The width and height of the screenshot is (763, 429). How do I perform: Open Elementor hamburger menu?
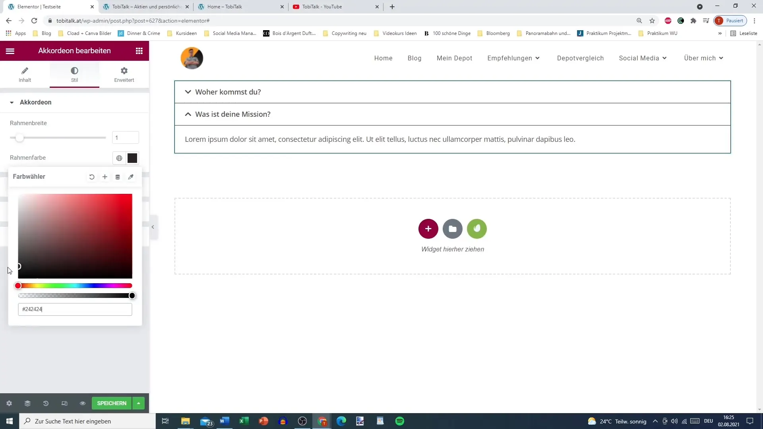(x=10, y=51)
